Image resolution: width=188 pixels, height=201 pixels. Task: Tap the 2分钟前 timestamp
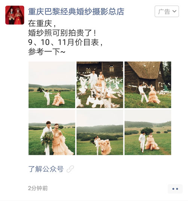coord(38,188)
